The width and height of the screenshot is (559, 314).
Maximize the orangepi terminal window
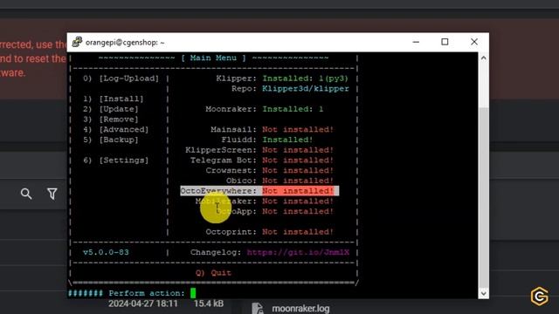pos(445,42)
